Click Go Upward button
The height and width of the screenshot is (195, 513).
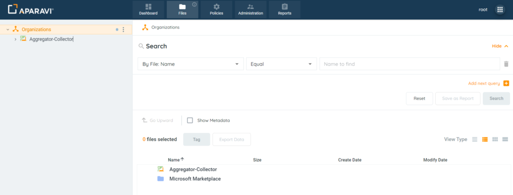coord(157,120)
